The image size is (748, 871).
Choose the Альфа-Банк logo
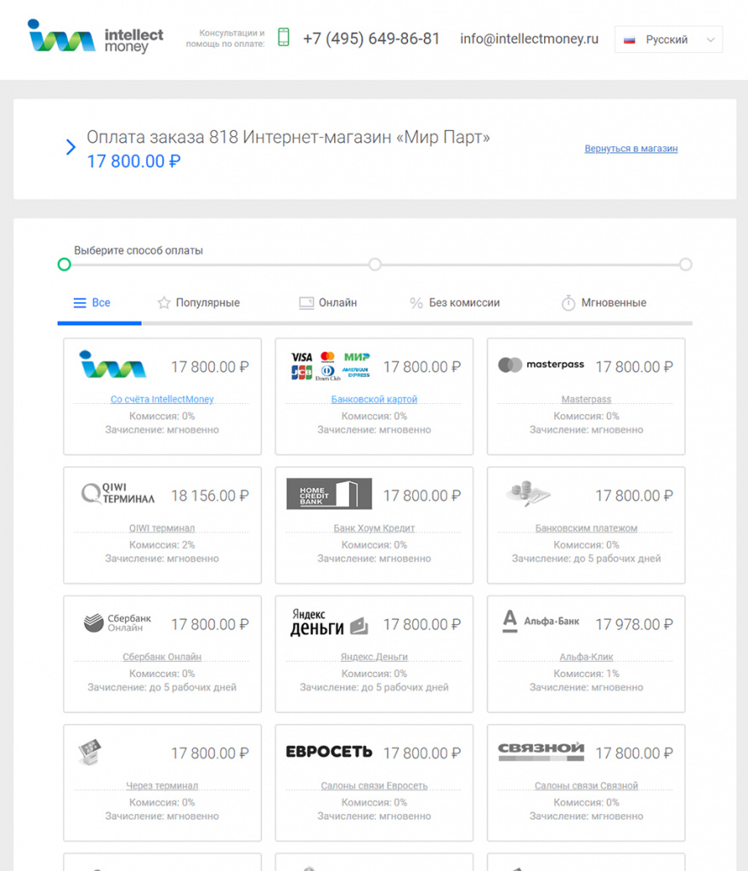coord(541,621)
